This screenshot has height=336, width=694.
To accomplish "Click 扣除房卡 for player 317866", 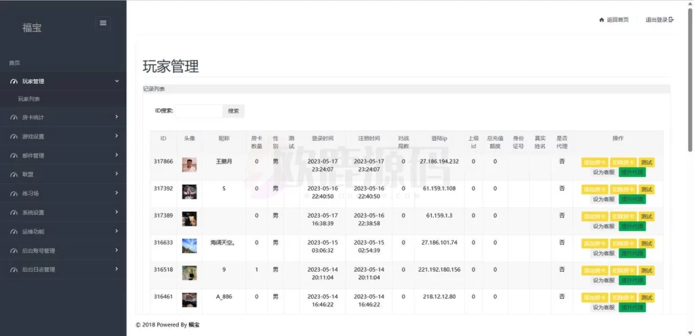I will click(624, 162).
